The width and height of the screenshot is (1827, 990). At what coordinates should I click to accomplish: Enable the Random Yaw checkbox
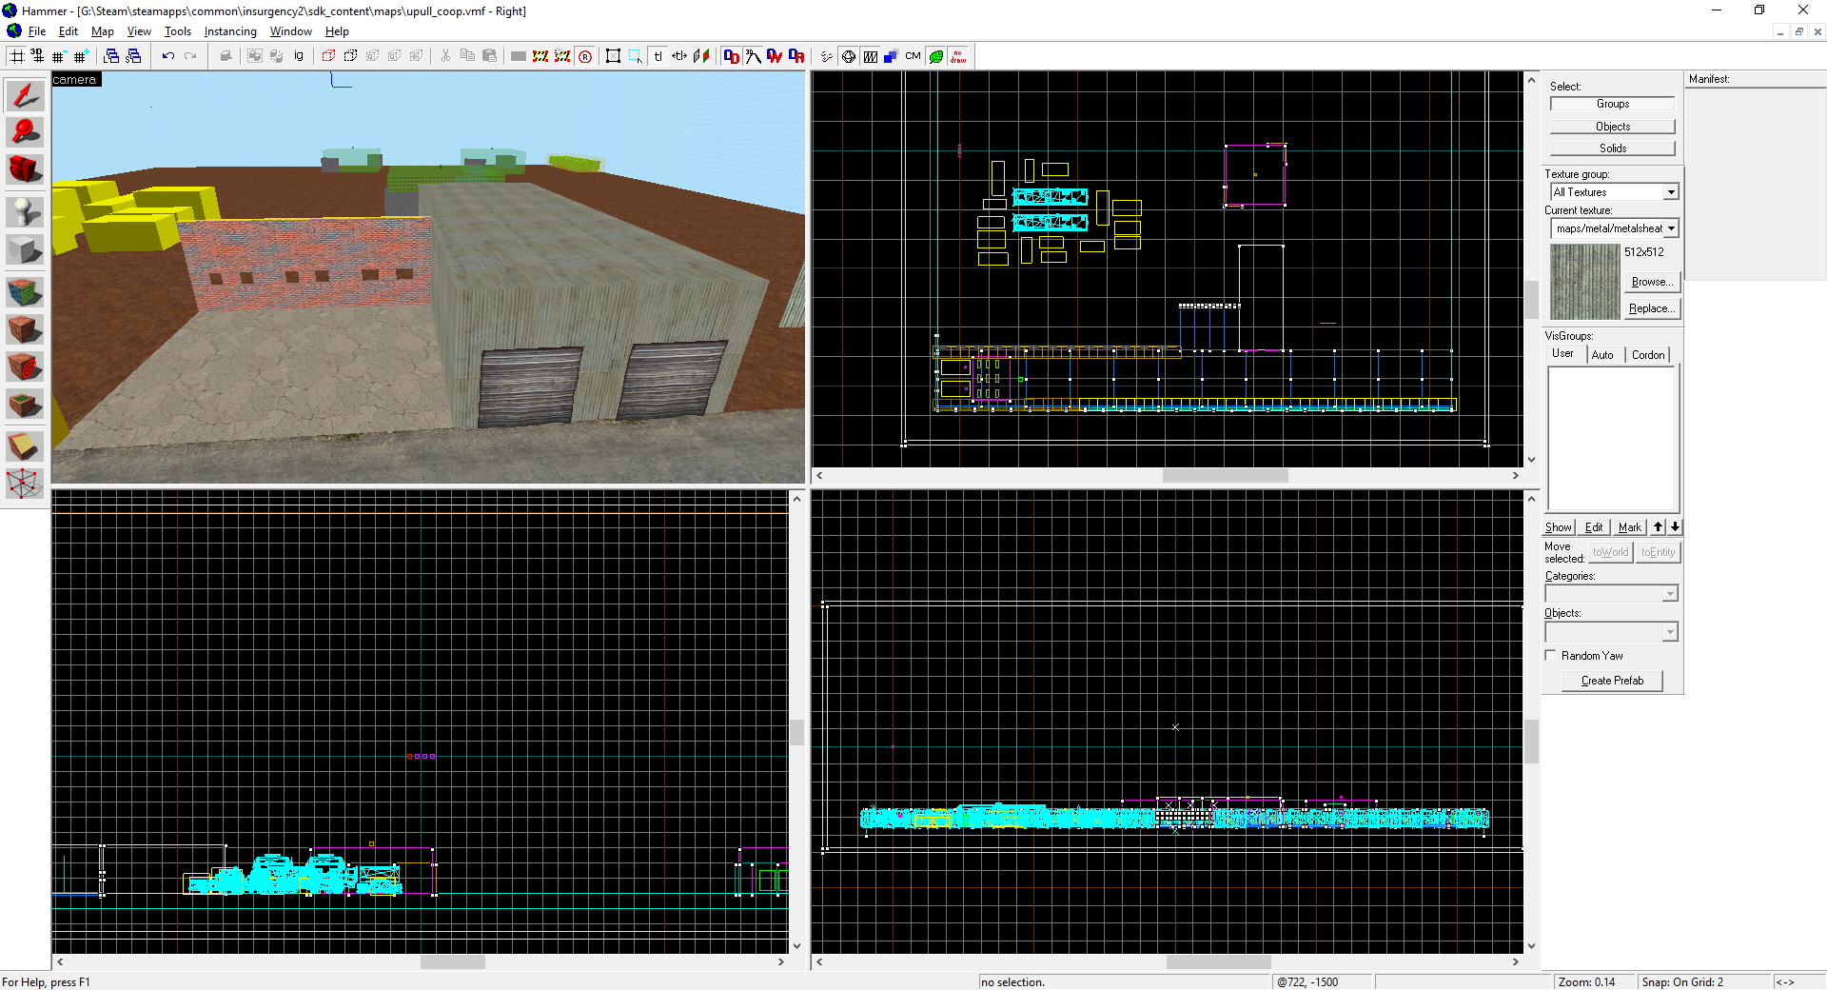[x=1551, y=656]
